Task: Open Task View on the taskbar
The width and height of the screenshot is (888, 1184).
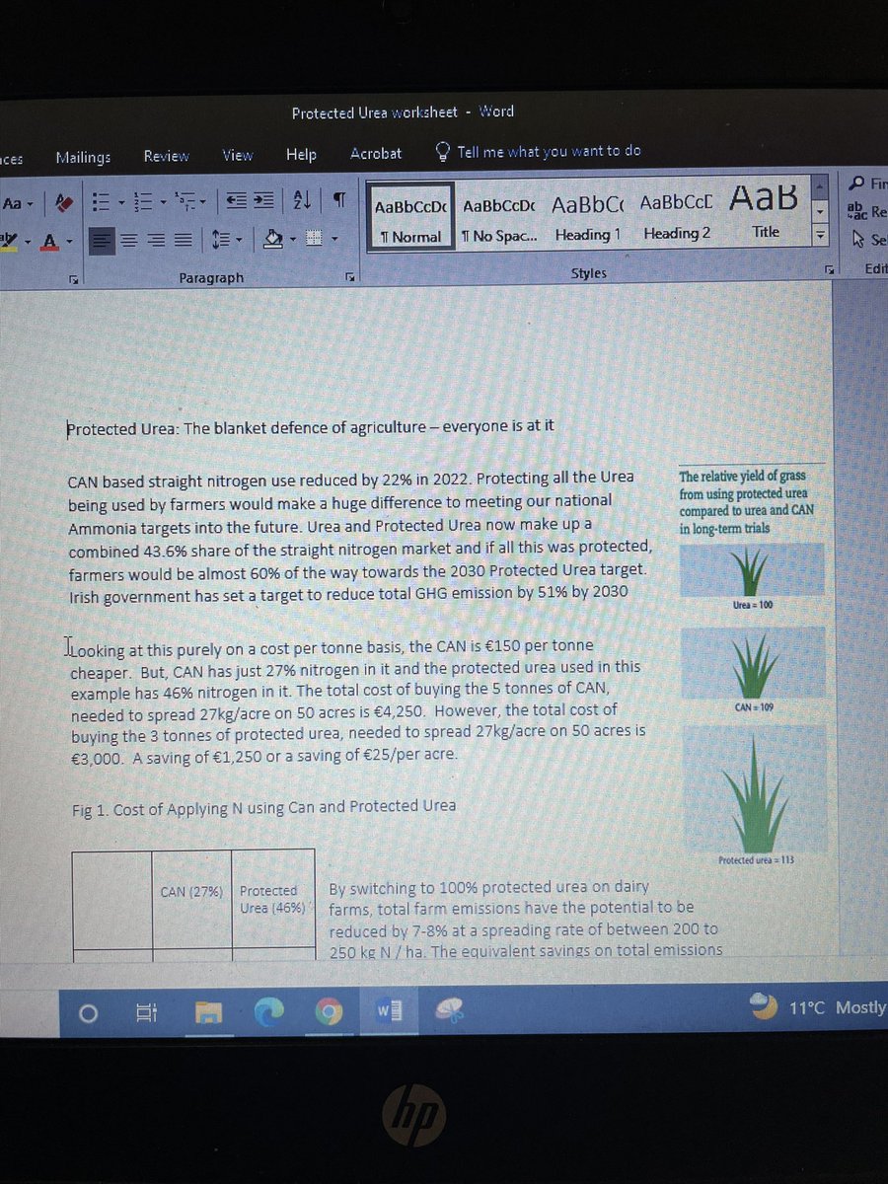Action: coord(145,1011)
